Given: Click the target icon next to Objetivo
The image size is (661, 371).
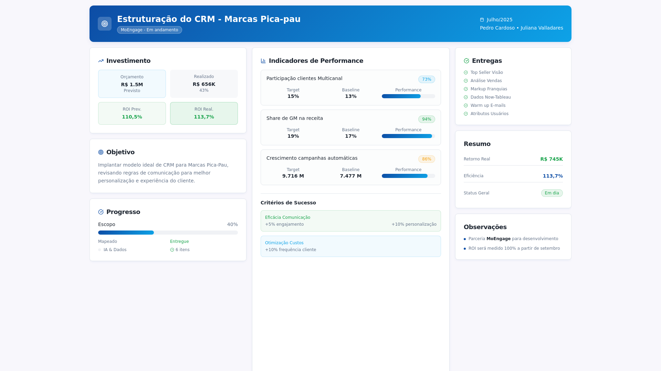Looking at the screenshot, I should (101, 152).
